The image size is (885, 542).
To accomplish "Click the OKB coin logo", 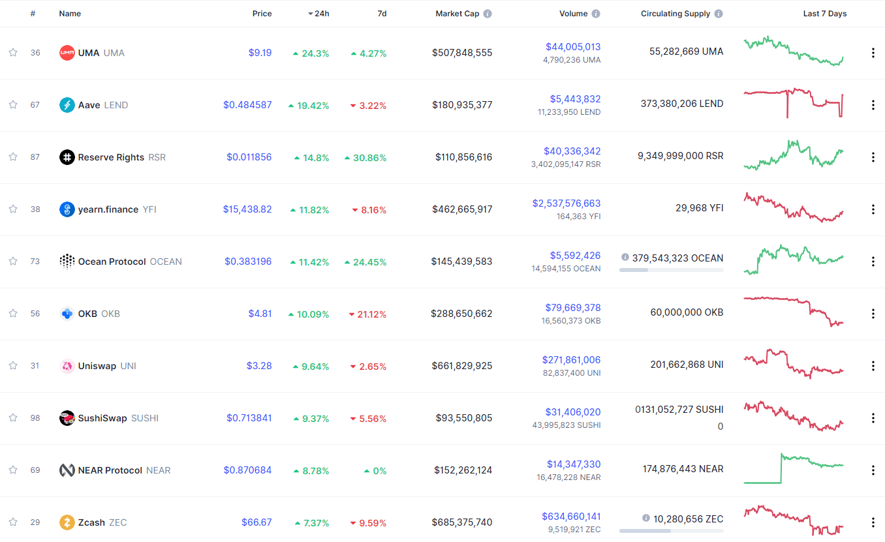I will (x=67, y=314).
